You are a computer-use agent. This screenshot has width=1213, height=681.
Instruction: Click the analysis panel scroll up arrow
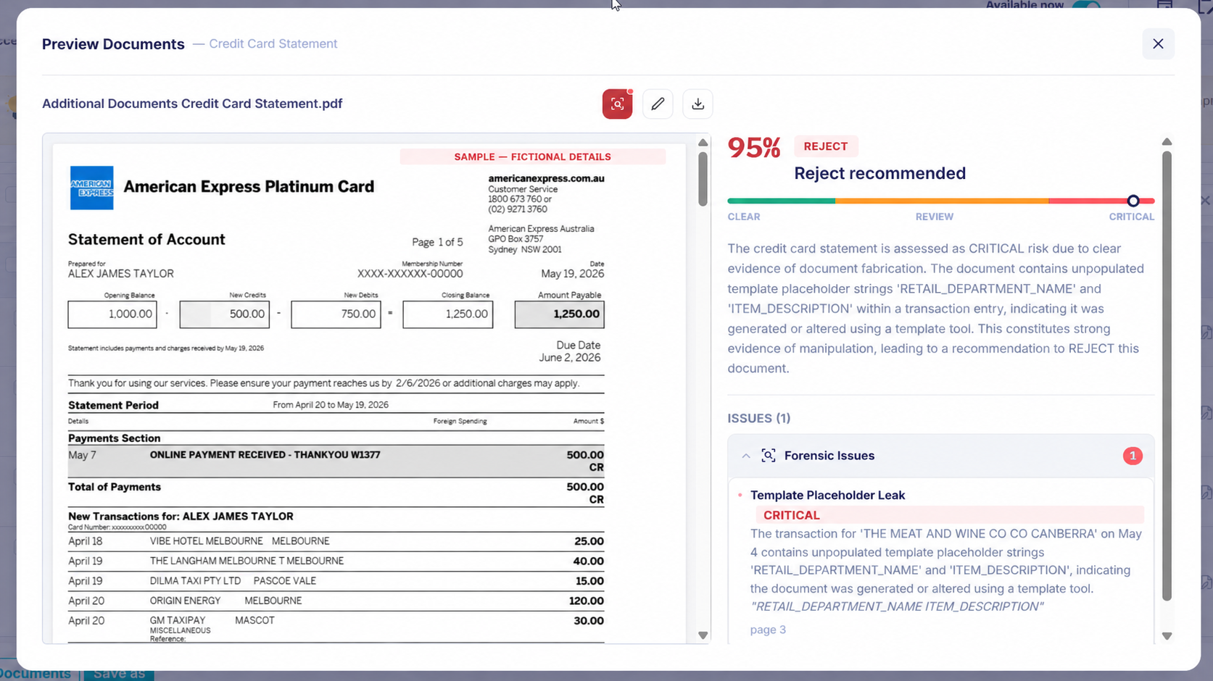[1167, 142]
